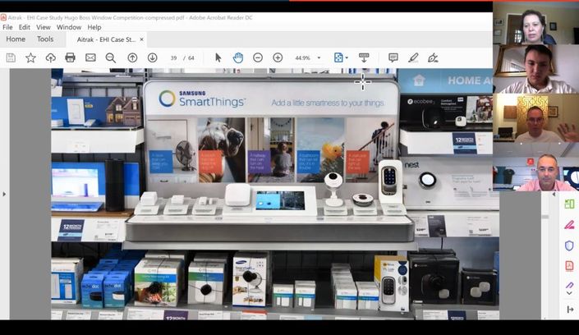Add a comment with speech bubble icon
Image resolution: width=579 pixels, height=335 pixels.
(x=393, y=57)
